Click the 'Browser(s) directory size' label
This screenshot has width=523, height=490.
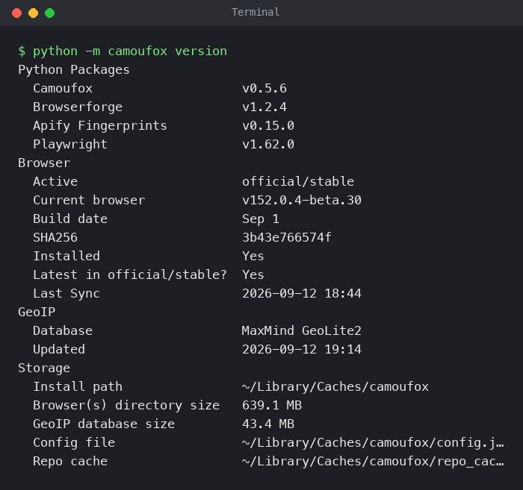click(x=126, y=406)
